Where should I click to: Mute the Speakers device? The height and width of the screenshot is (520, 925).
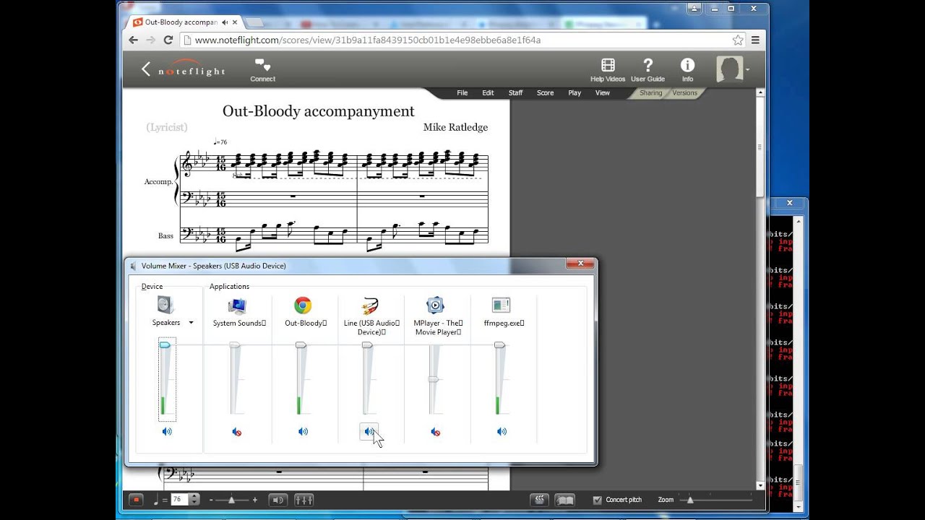coord(167,431)
